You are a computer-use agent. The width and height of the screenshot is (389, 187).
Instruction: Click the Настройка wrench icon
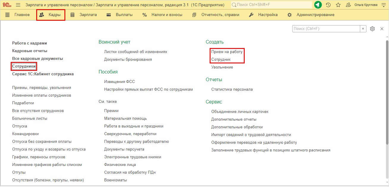click(x=251, y=15)
